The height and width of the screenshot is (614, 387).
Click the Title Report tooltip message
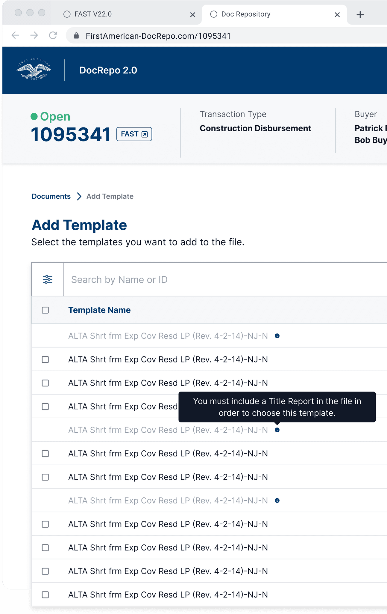click(277, 407)
